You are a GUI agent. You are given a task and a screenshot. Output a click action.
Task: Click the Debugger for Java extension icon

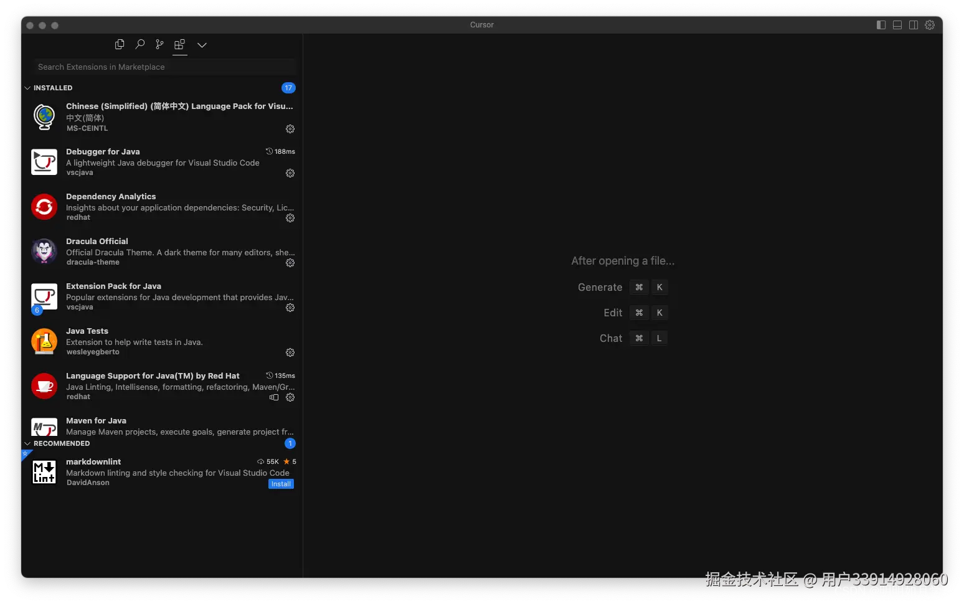(44, 162)
